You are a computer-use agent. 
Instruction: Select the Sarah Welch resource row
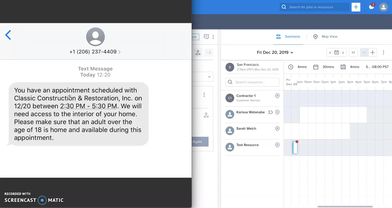pos(253,131)
